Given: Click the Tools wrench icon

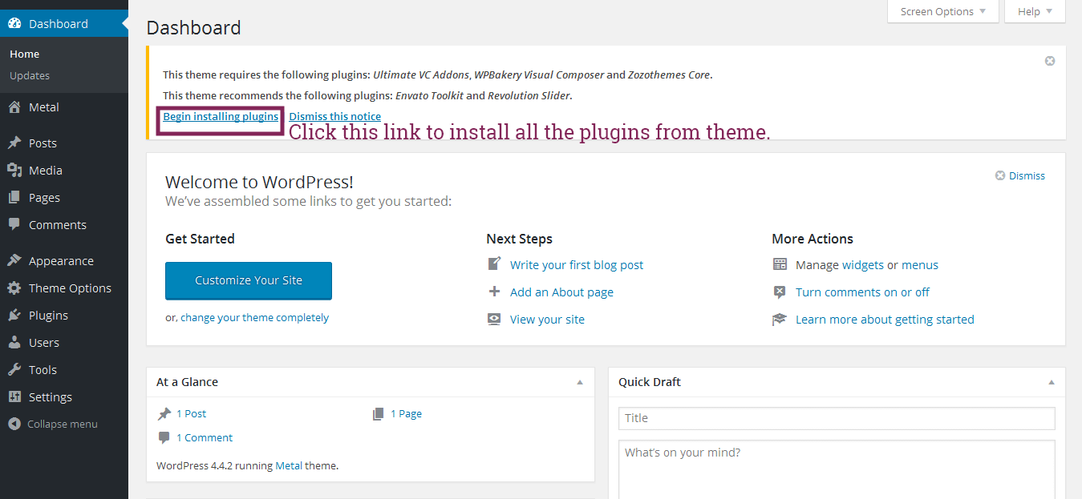Looking at the screenshot, I should pos(14,370).
